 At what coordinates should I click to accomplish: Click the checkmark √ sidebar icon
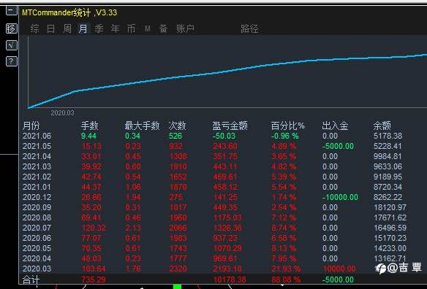pos(12,45)
